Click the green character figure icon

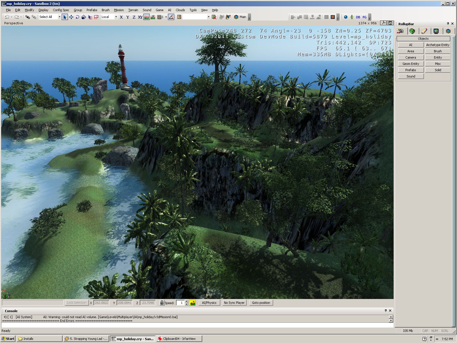(352, 17)
